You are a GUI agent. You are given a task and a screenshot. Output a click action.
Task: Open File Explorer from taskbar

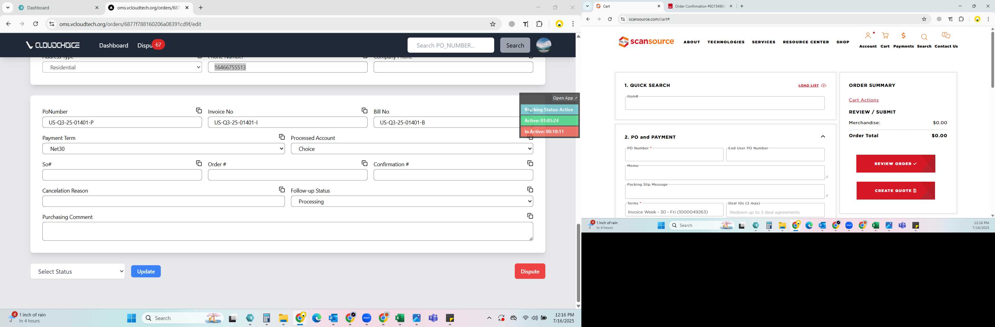[x=283, y=318]
